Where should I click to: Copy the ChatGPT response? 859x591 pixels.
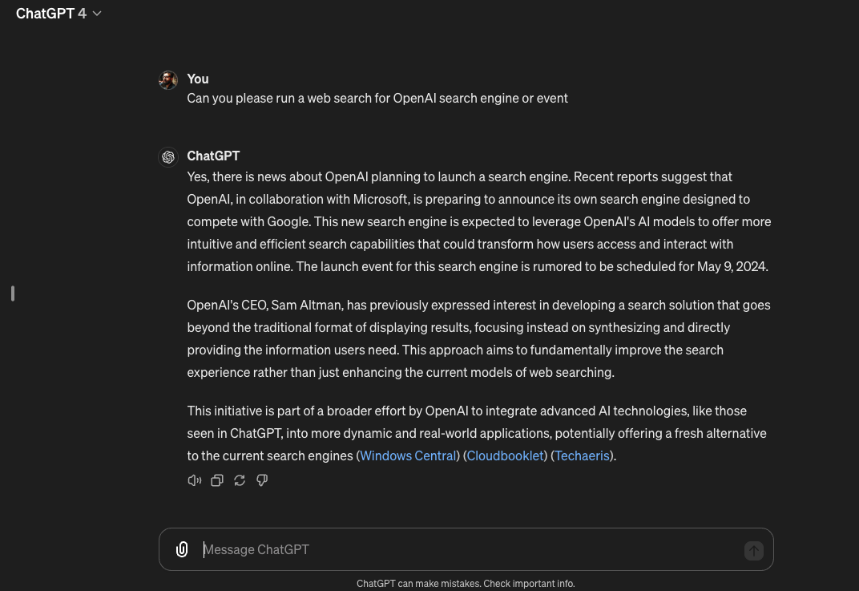pyautogui.click(x=216, y=480)
